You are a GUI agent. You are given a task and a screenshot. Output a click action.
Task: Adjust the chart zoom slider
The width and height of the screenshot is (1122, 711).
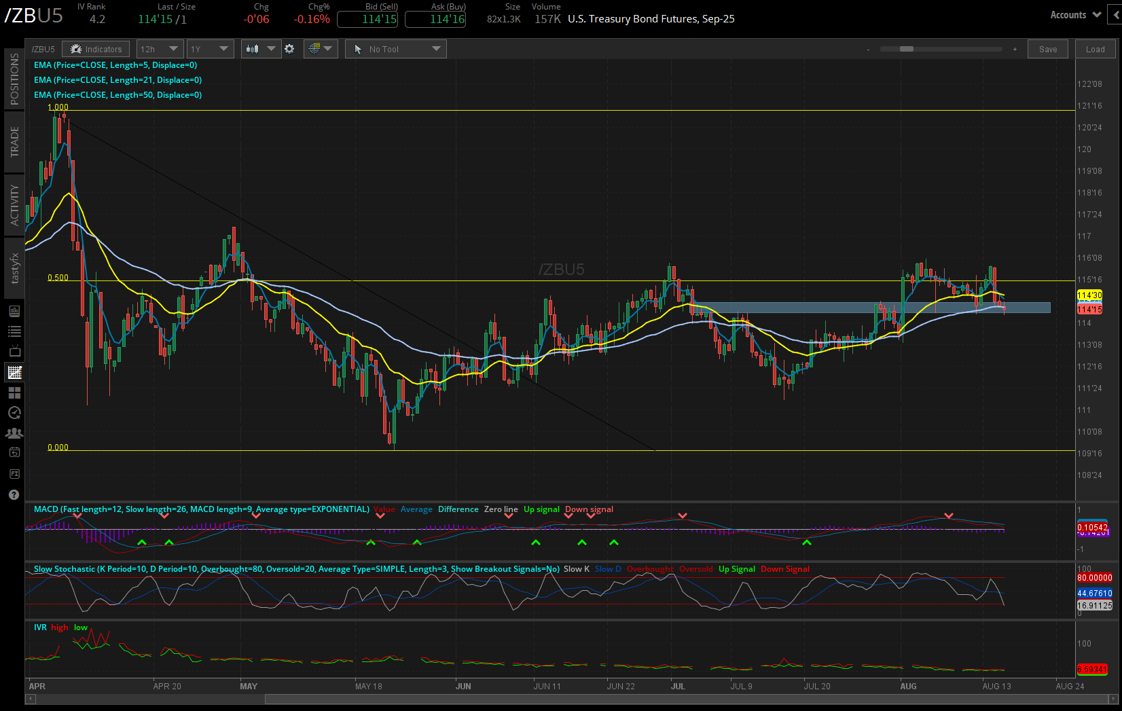905,49
